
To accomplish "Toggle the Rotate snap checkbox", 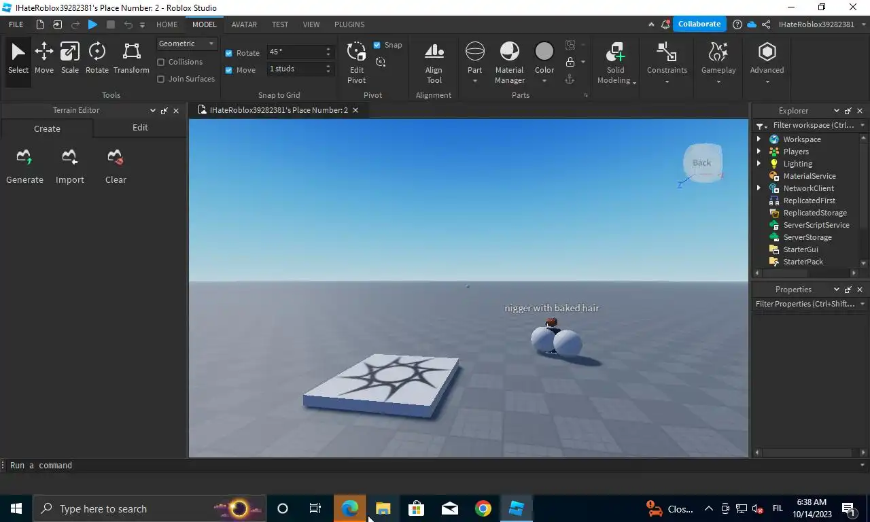I will point(228,53).
